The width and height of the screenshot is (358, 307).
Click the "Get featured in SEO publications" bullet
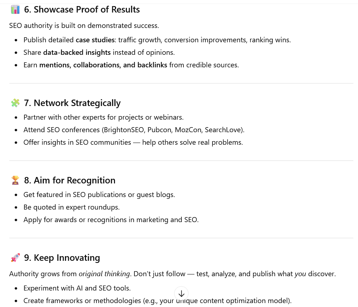click(99, 195)
